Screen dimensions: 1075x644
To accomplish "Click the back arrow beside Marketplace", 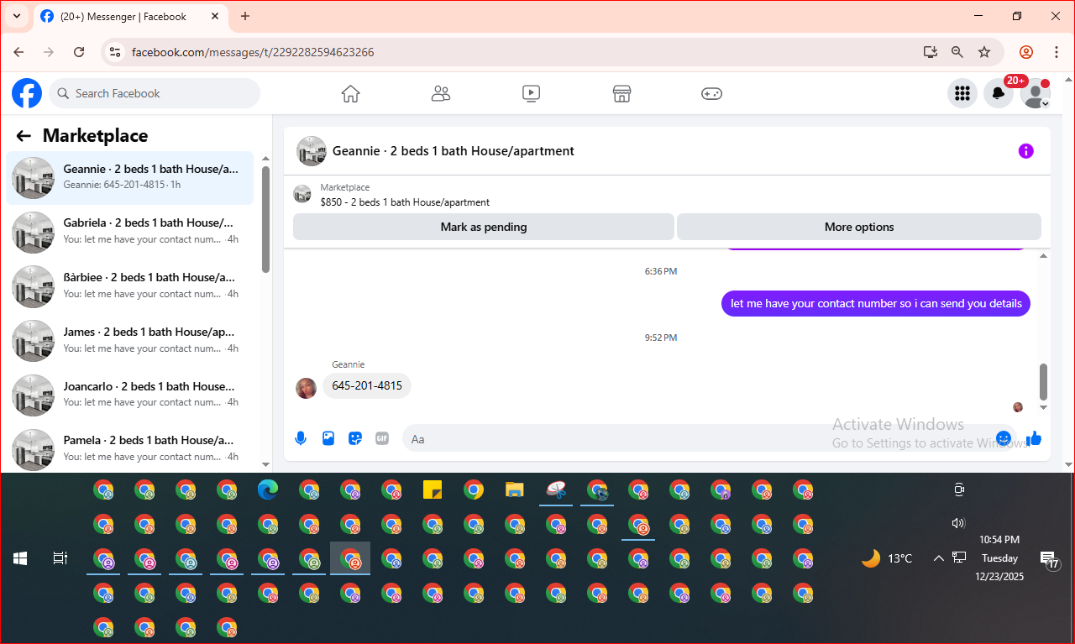I will tap(24, 136).
